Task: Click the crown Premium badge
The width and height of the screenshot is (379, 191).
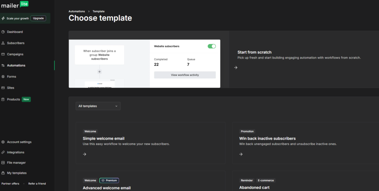Action: pos(109,180)
